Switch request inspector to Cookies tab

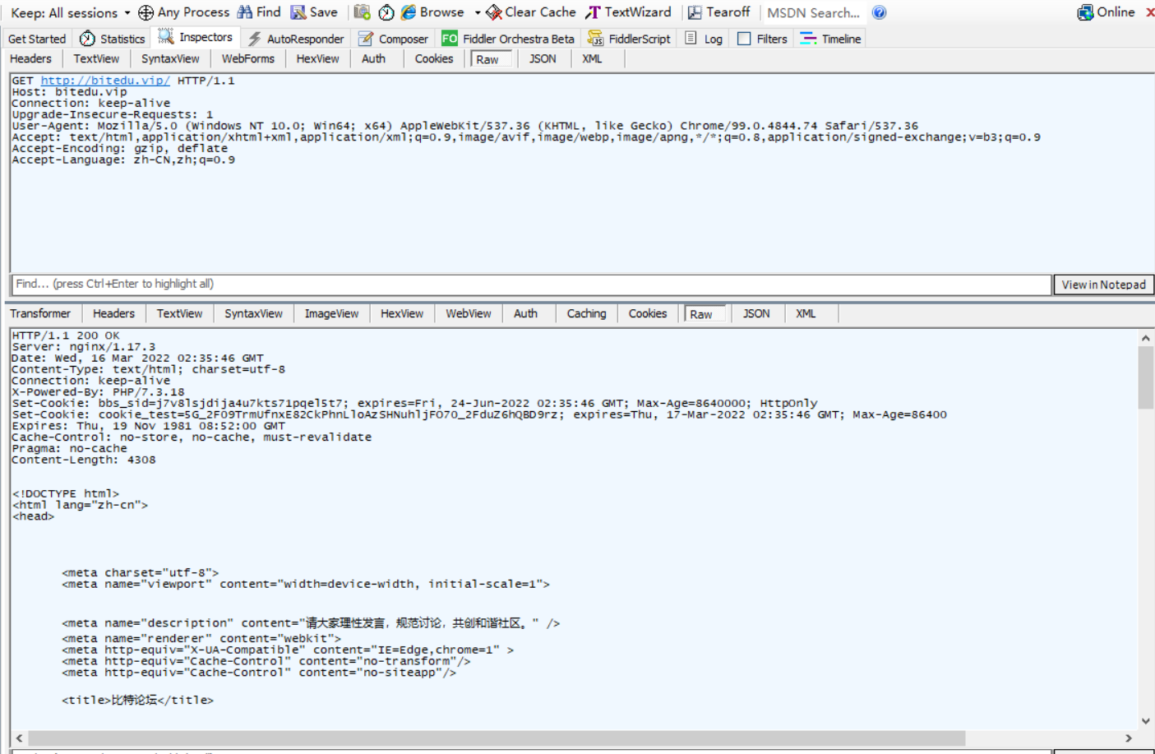coord(434,59)
